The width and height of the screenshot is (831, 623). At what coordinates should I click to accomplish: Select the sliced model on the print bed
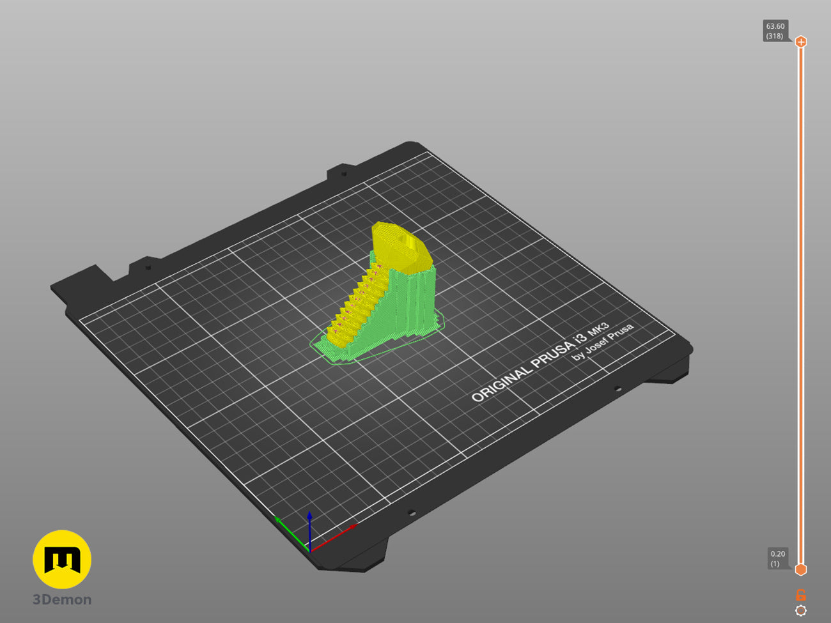[378, 293]
